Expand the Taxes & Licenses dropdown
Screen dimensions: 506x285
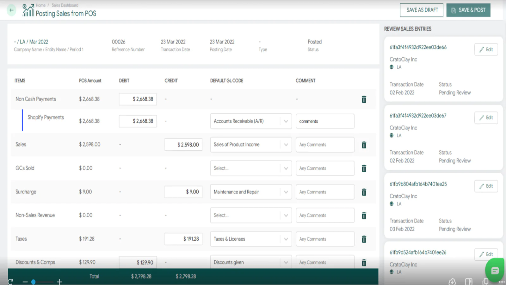click(x=286, y=239)
